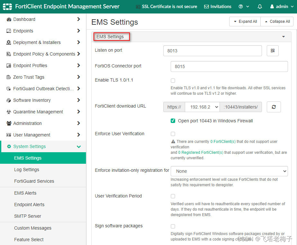Click the FortiOS Connector port field

point(229,66)
